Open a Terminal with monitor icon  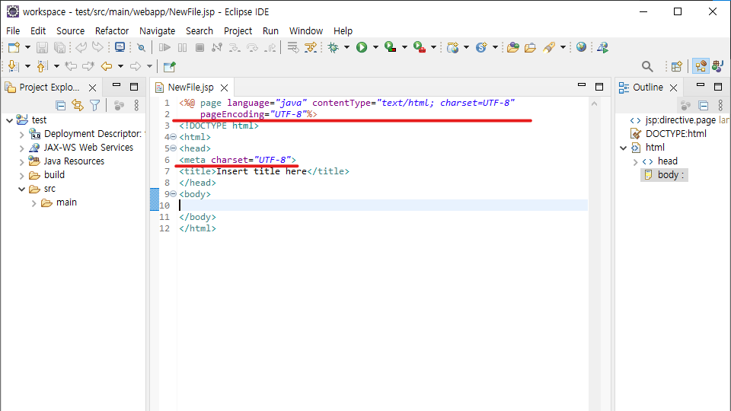pyautogui.click(x=120, y=47)
